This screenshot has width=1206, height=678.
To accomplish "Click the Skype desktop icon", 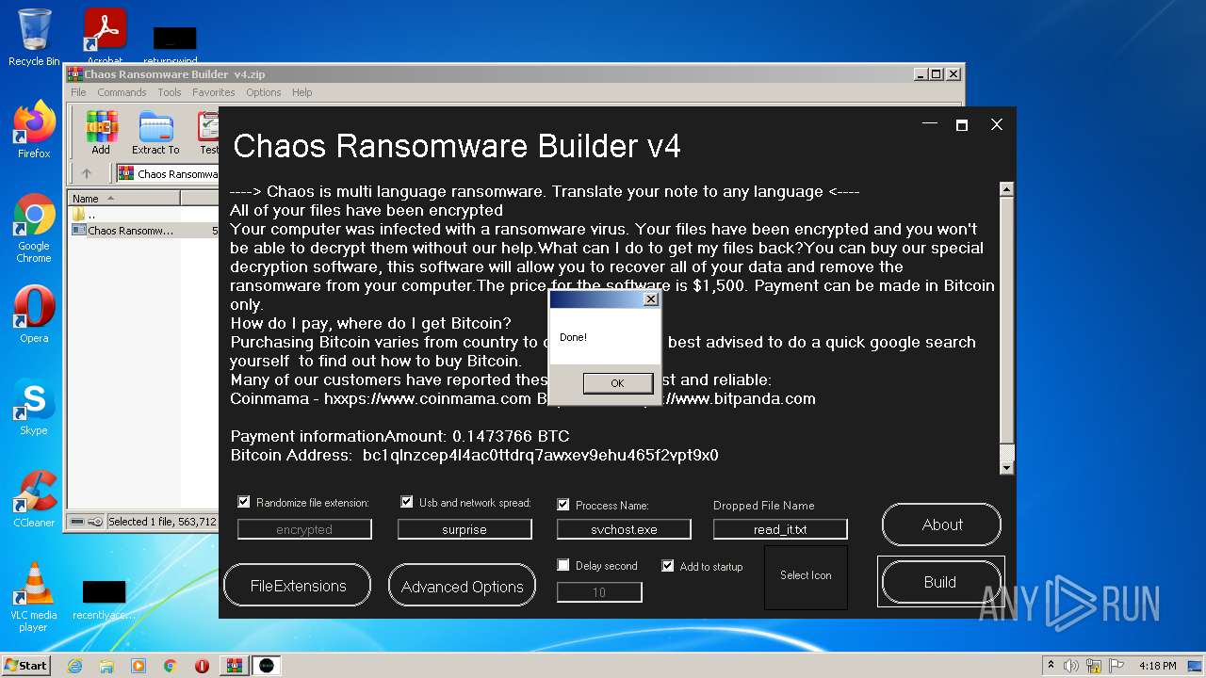I will click(34, 407).
